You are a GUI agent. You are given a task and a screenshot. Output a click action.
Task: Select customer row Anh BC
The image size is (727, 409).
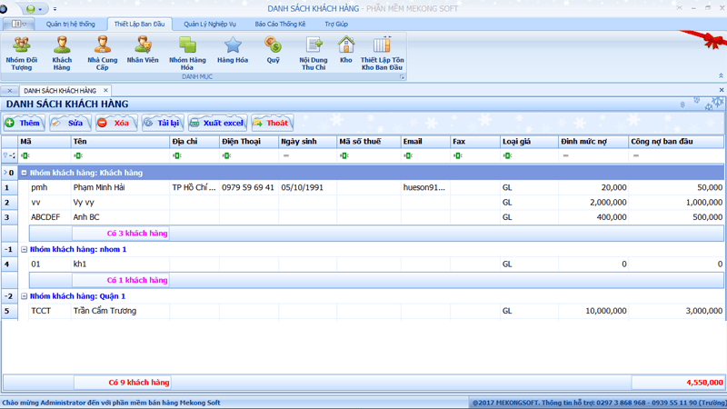363,217
